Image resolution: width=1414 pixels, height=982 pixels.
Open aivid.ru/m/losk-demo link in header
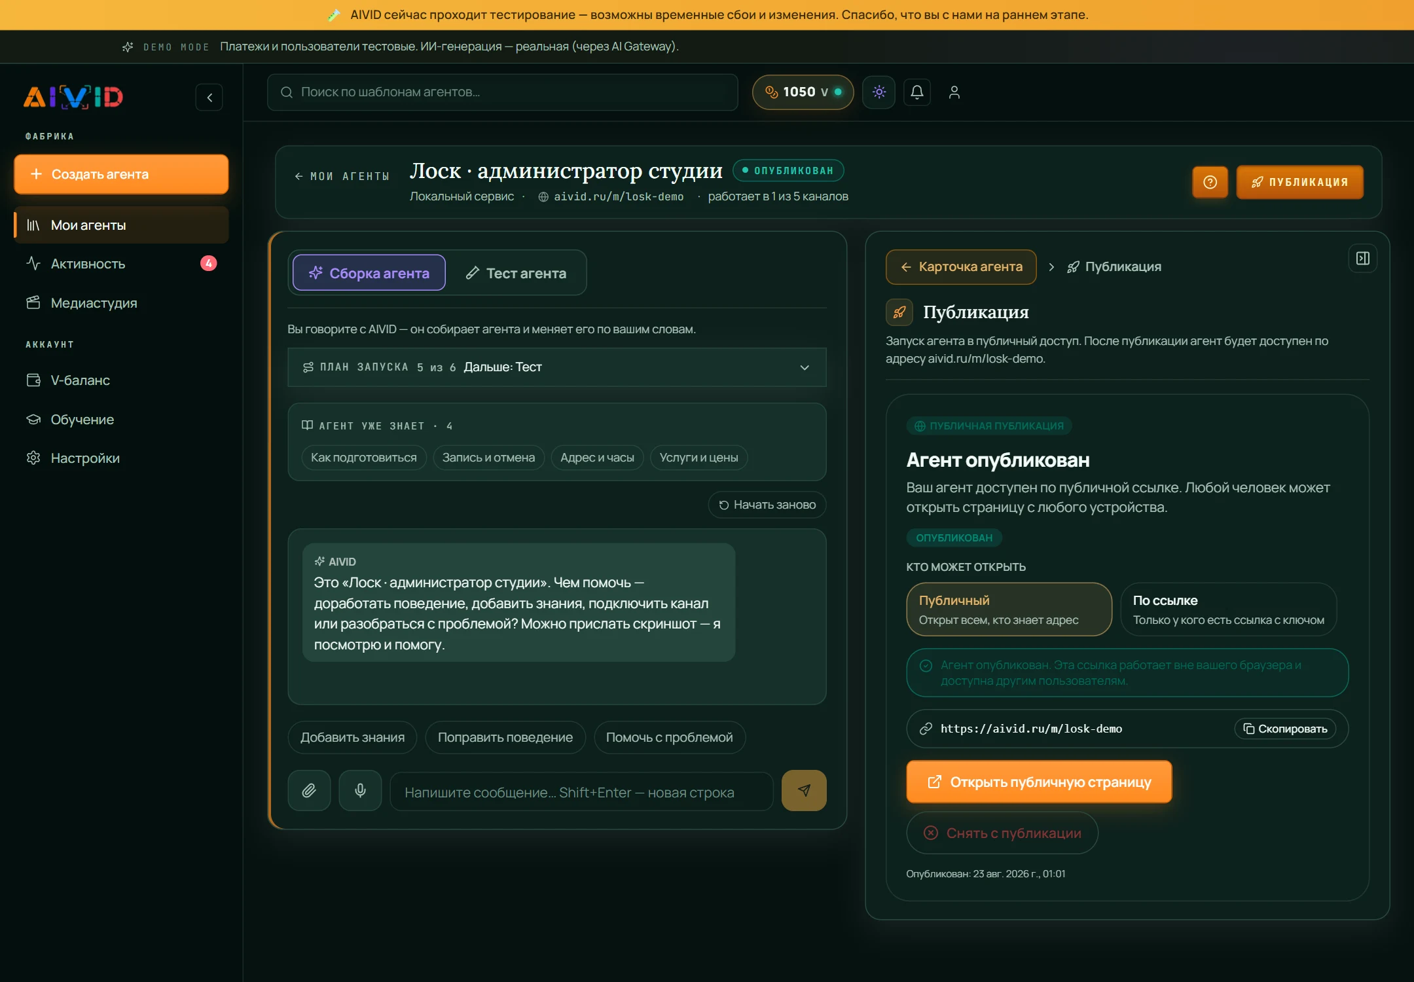(x=611, y=196)
